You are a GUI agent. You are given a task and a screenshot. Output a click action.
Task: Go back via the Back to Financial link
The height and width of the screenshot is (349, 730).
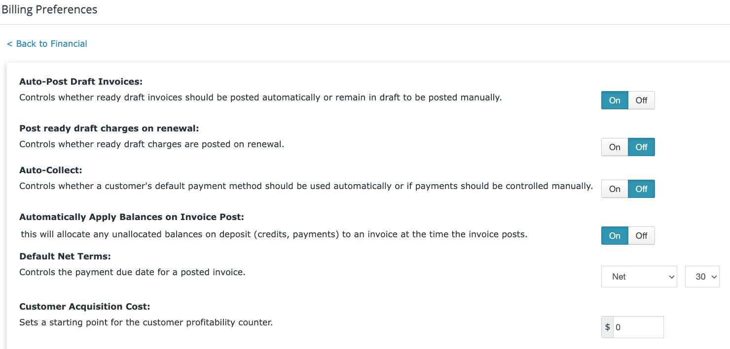pos(47,44)
